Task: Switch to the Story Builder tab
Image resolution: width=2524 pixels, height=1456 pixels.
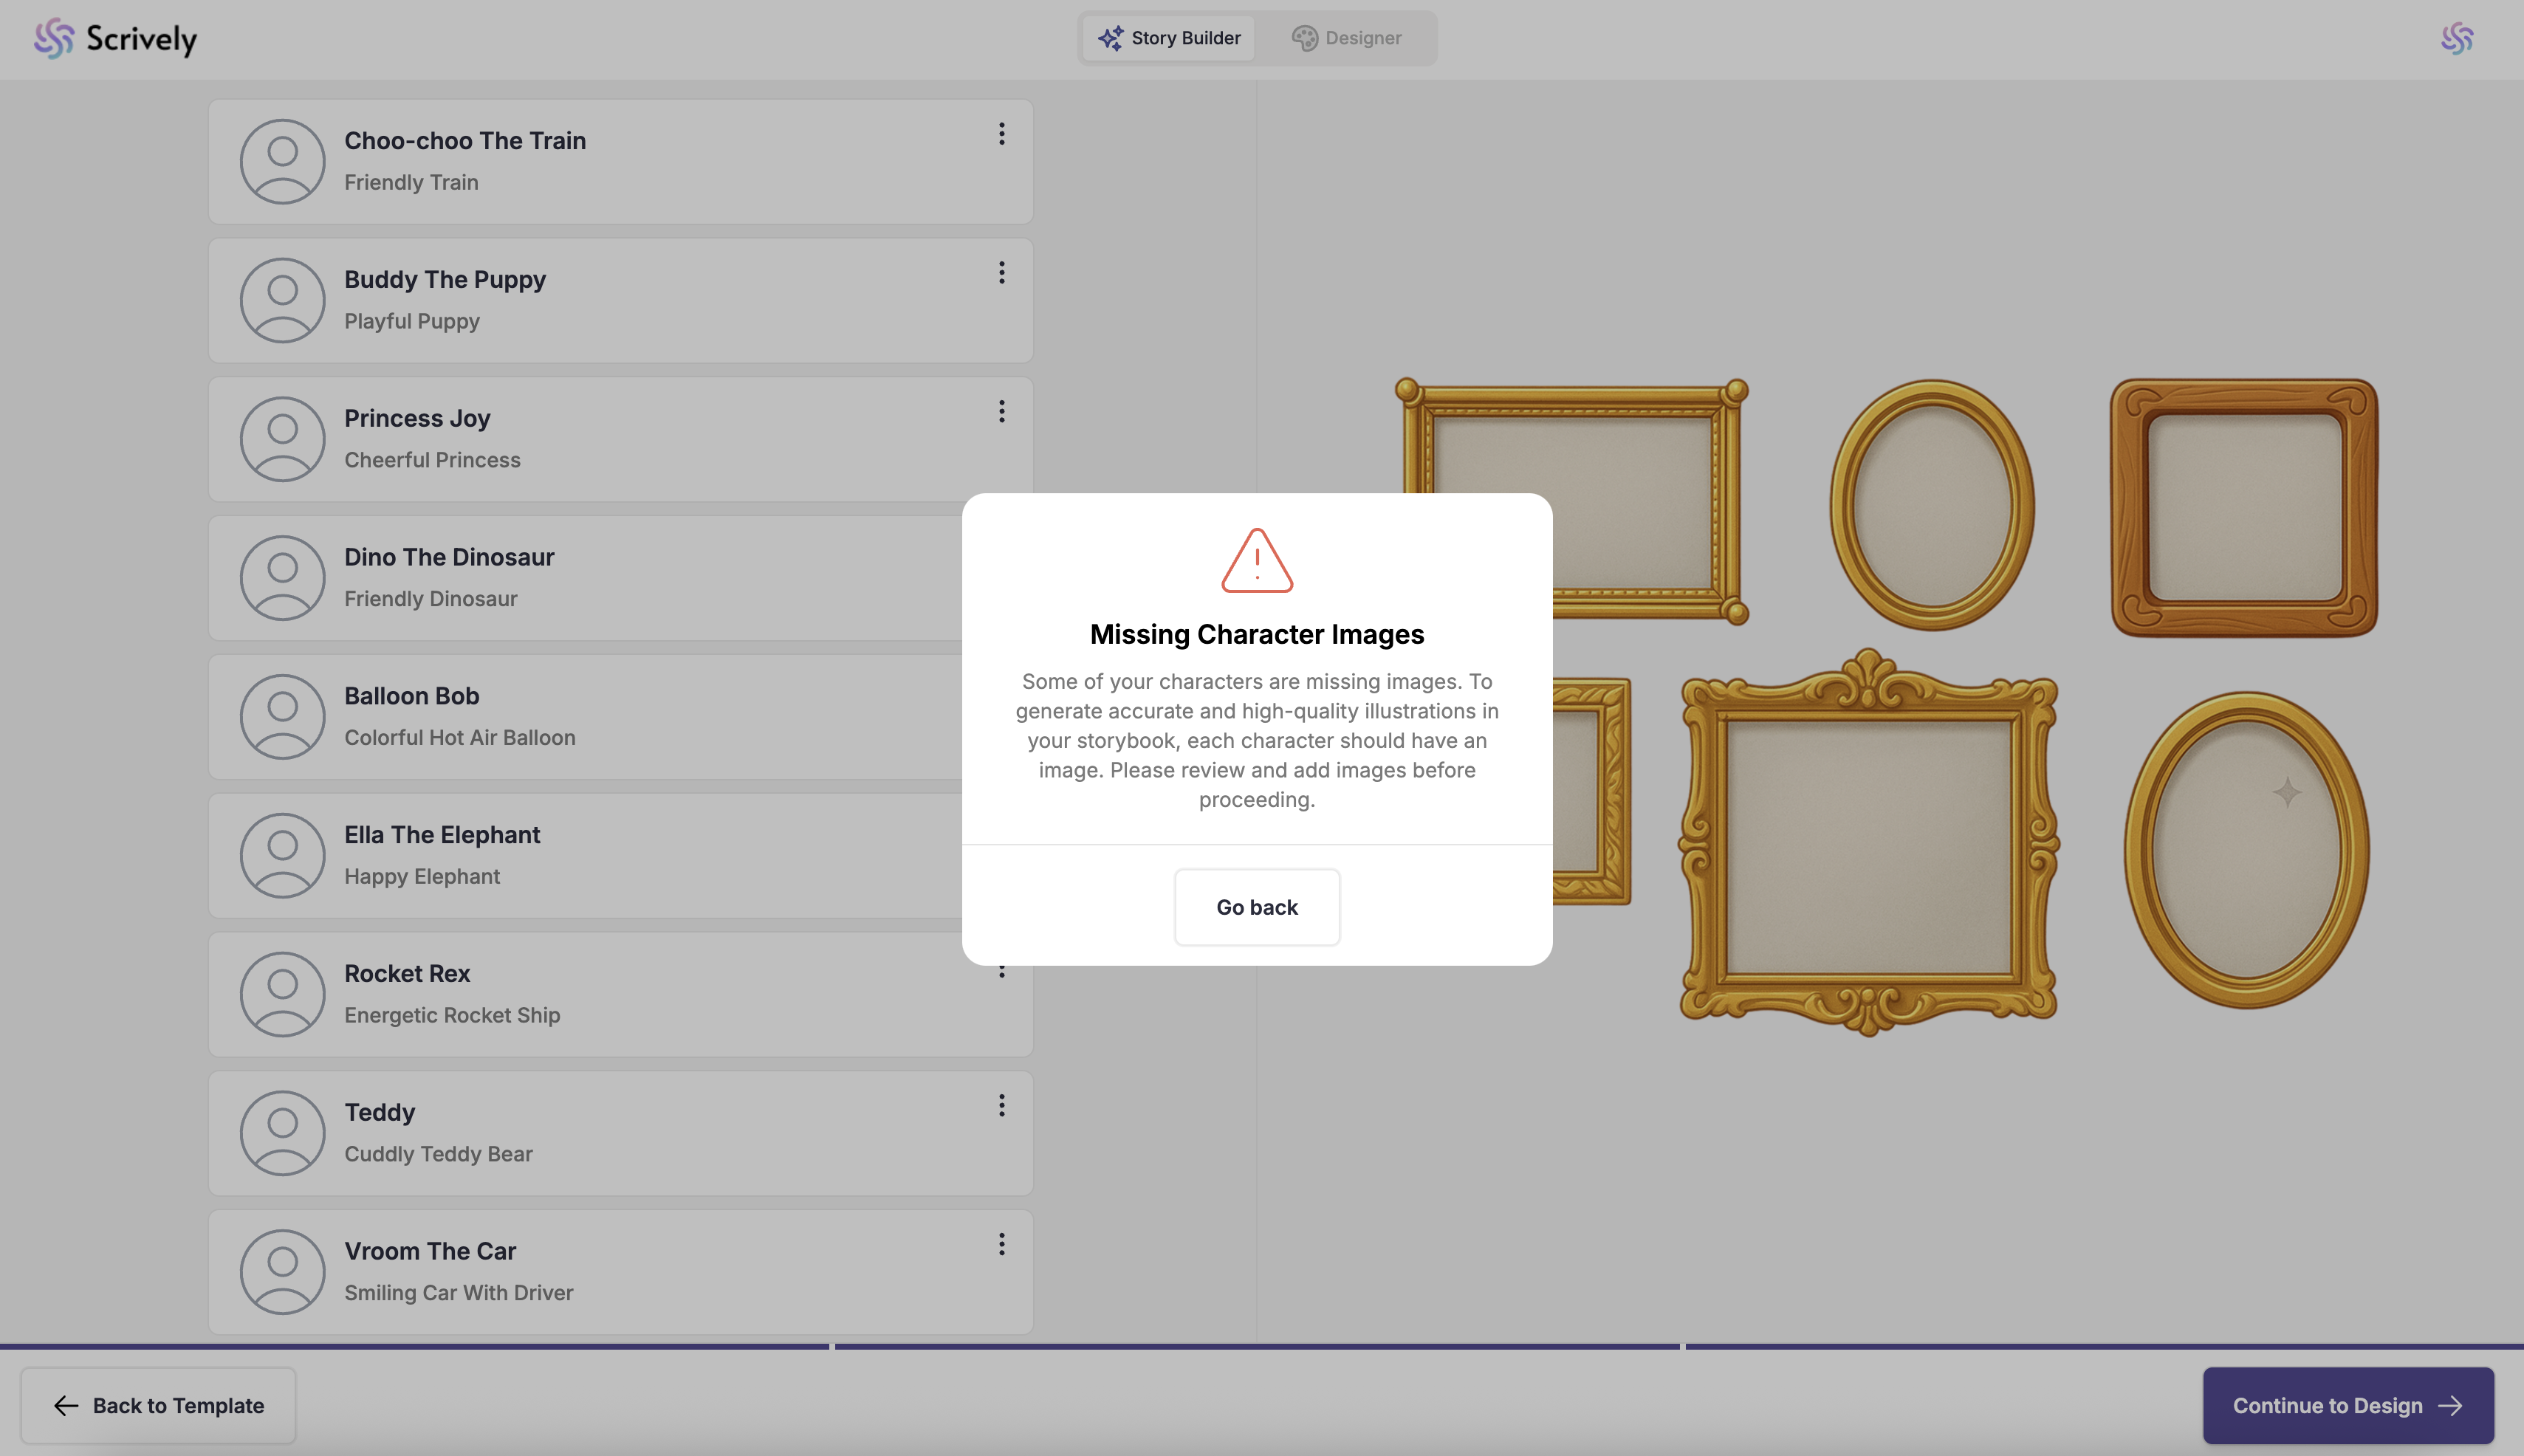Action: pos(1169,38)
